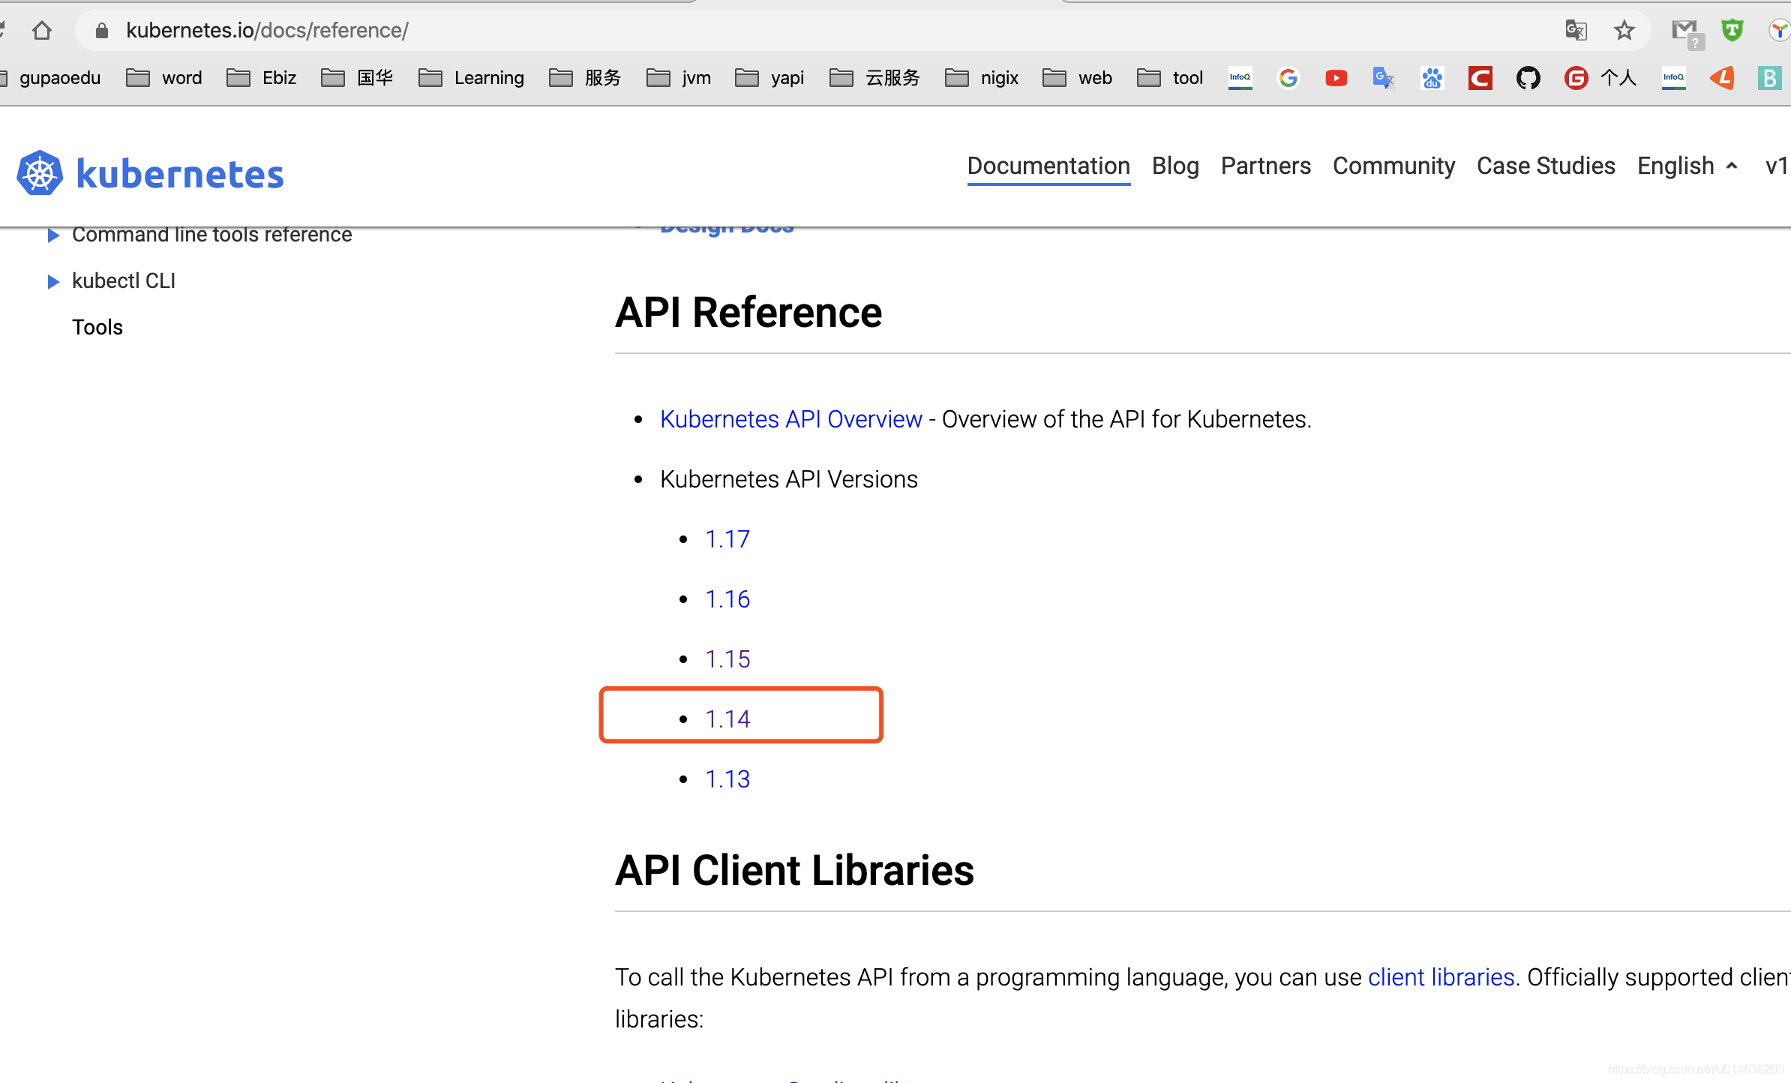Open the orange L bookmark icon
The height and width of the screenshot is (1083, 1791).
point(1722,78)
